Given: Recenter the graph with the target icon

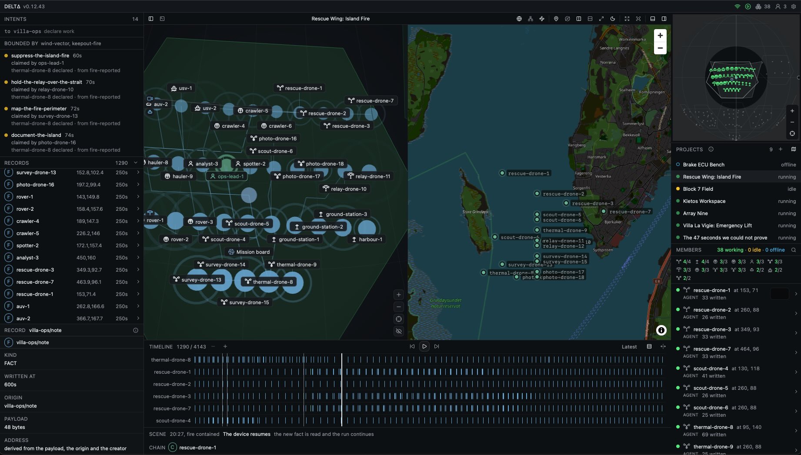Looking at the screenshot, I should [399, 319].
